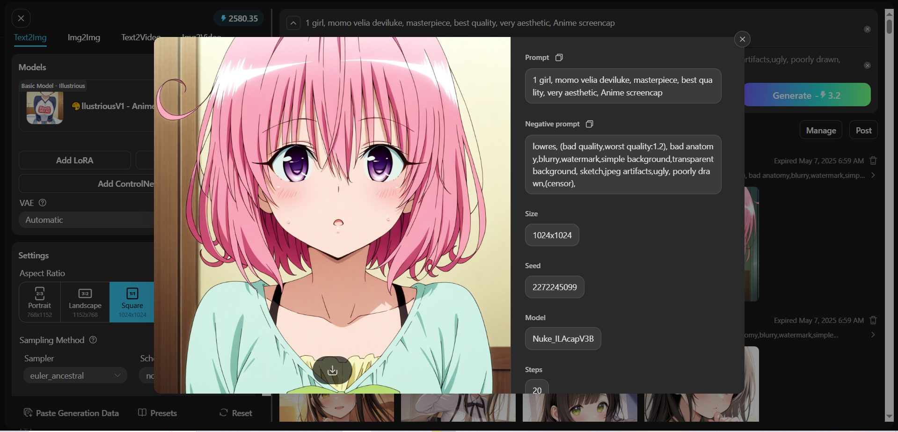Copy the Negative prompt with copy icon
The image size is (898, 432).
[x=590, y=124]
